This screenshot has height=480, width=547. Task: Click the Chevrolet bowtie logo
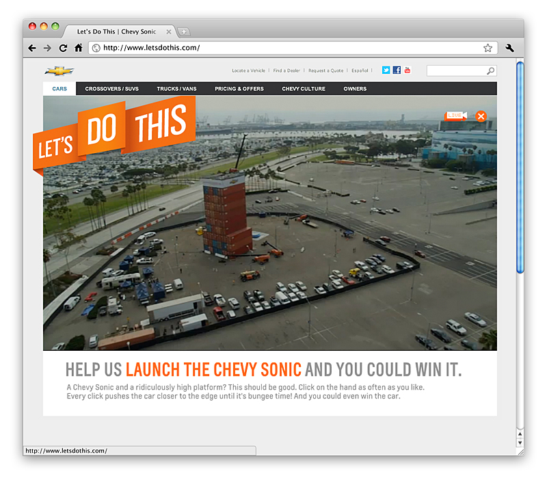click(59, 71)
